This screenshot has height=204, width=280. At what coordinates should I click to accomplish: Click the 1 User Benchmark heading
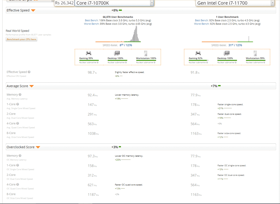tap(227, 17)
